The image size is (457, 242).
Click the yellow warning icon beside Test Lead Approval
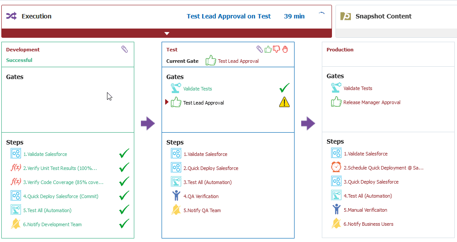pyautogui.click(x=284, y=102)
